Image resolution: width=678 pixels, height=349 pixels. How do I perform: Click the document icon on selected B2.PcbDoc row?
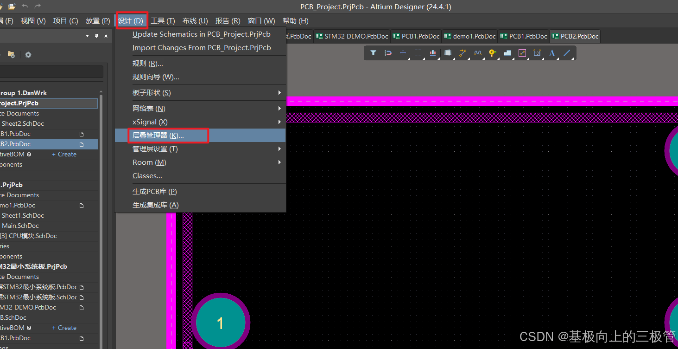click(82, 144)
